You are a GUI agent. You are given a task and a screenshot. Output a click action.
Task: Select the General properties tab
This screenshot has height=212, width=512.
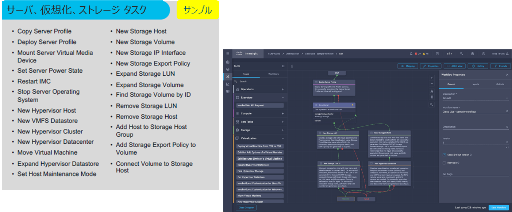[451, 84]
